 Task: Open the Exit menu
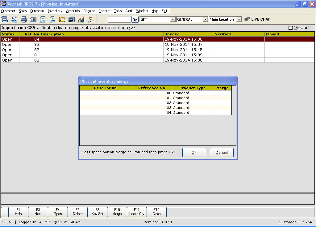point(164,11)
